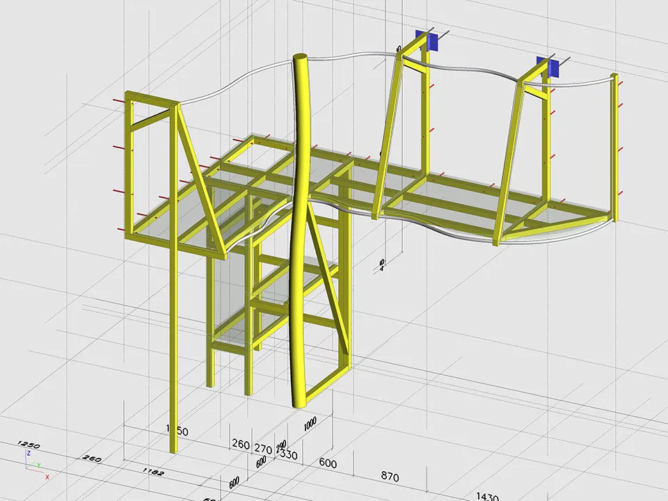Pick the small 290 dimension label
The width and height of the screenshot is (668, 501).
(x=281, y=446)
